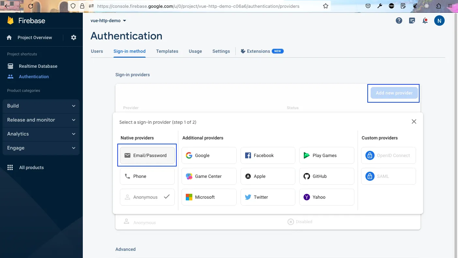Open the browser hamburger menu
Viewport: 458px width, 258px height.
[450, 6]
